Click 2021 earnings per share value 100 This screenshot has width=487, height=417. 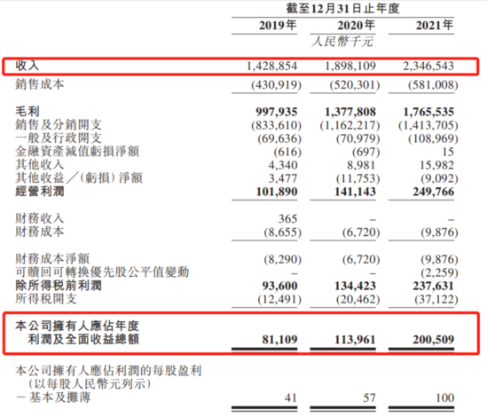[x=444, y=397]
